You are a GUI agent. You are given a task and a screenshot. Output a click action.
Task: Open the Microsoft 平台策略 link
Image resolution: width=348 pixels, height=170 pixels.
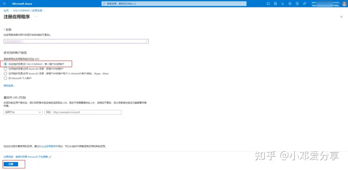tap(27, 157)
